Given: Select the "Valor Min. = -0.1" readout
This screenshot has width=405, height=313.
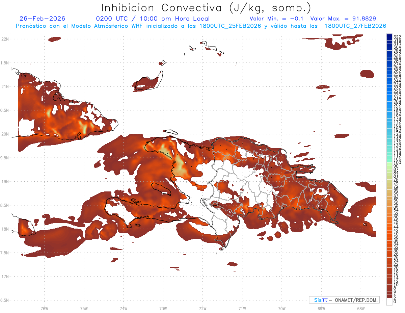Looking at the screenshot, I should tap(276, 19).
